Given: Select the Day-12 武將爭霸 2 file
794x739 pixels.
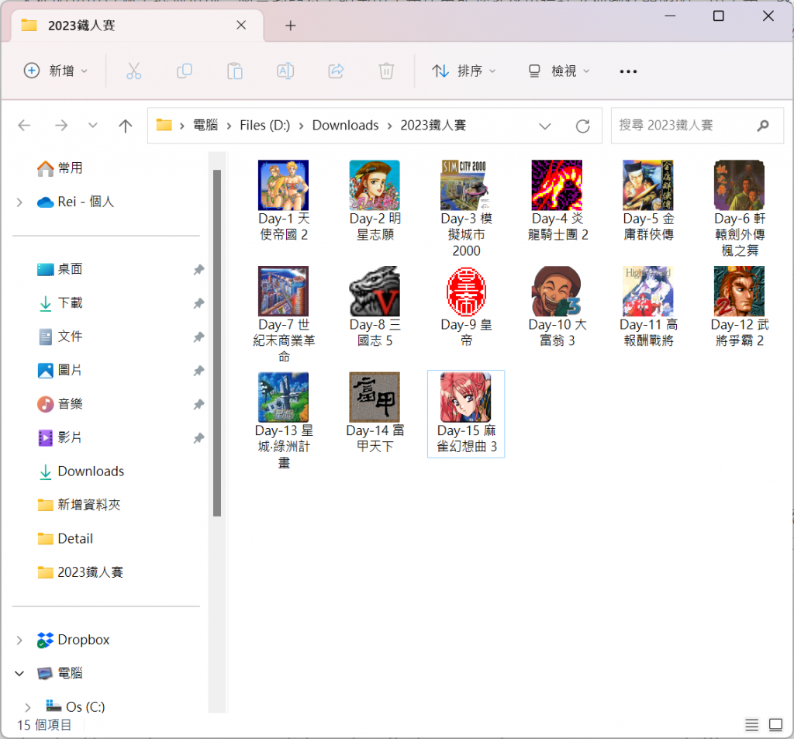Looking at the screenshot, I should (x=739, y=307).
